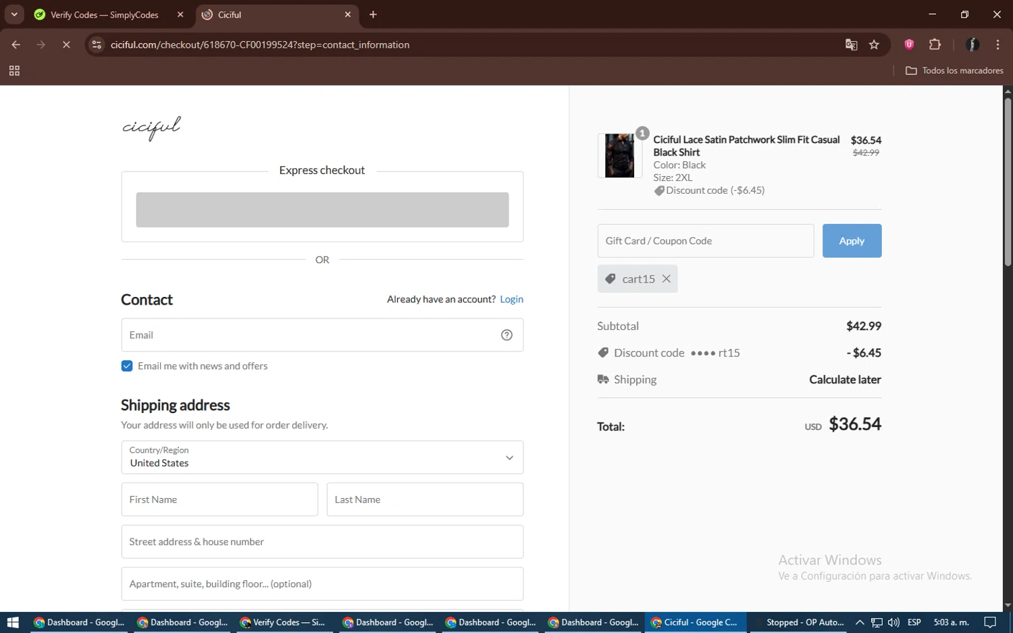Click the Street address & house number field
Image resolution: width=1013 pixels, height=633 pixels.
coord(322,542)
